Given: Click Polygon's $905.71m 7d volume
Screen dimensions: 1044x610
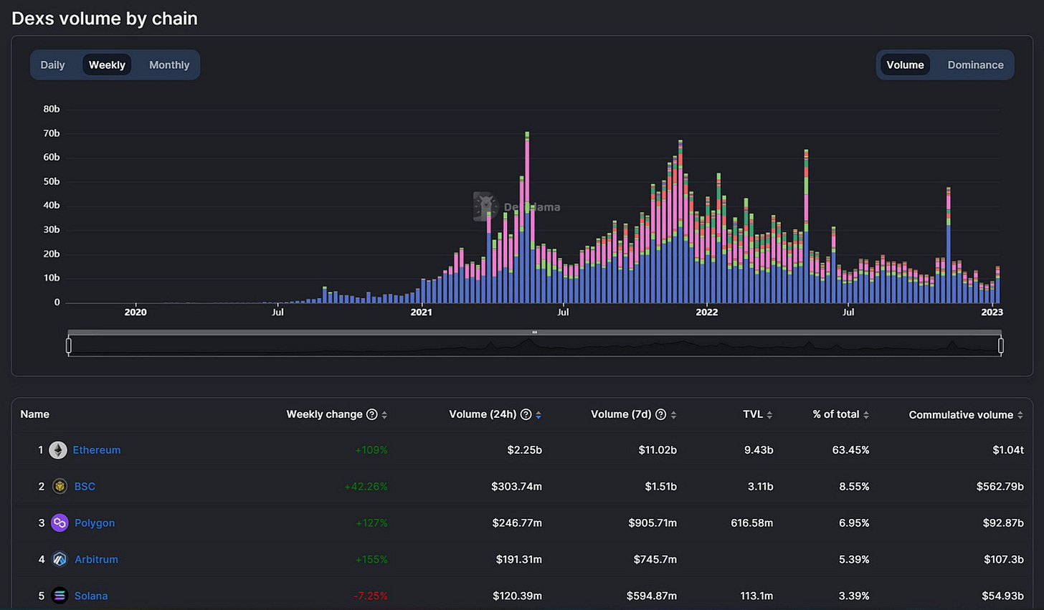Looking at the screenshot, I should [x=652, y=523].
